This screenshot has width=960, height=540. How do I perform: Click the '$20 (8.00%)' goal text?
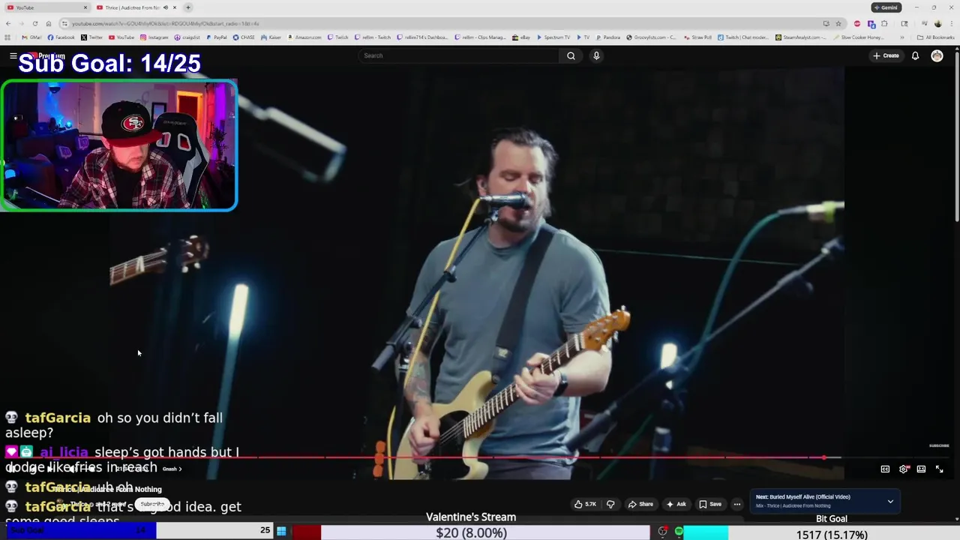click(x=471, y=533)
